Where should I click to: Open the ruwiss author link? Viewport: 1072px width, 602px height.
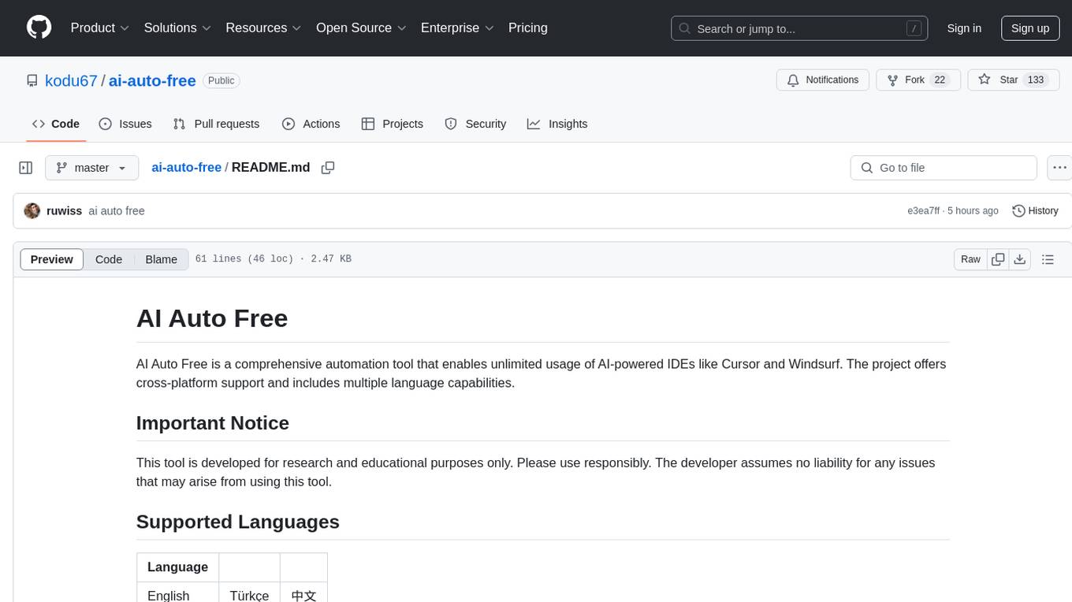[x=64, y=211]
